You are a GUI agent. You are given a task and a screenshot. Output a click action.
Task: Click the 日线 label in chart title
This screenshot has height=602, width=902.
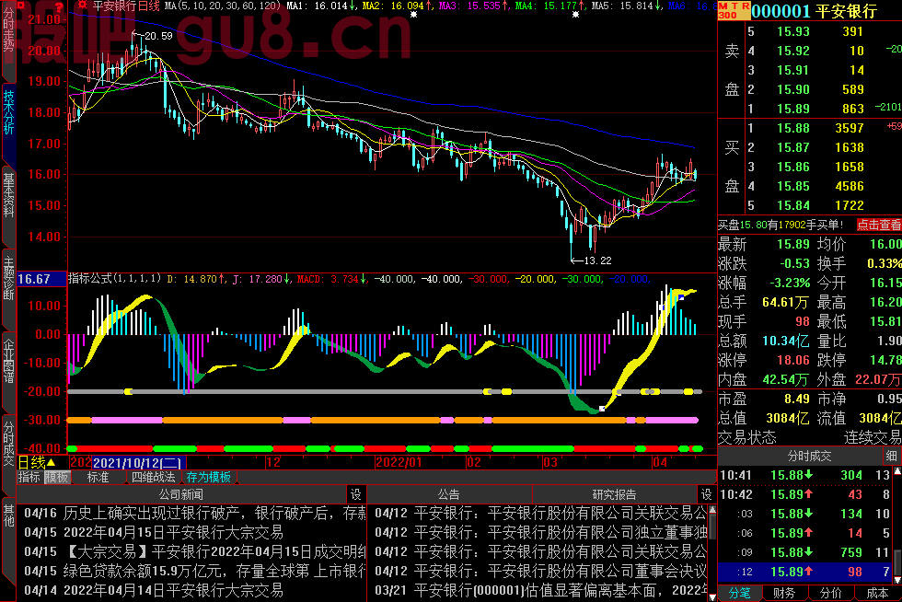[x=149, y=6]
